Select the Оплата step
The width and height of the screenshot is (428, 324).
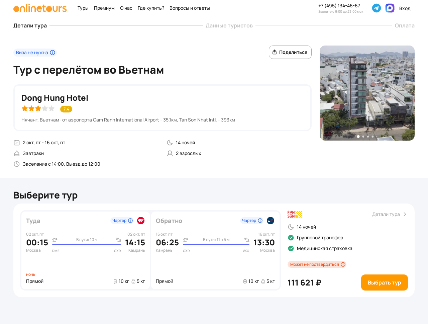405,25
